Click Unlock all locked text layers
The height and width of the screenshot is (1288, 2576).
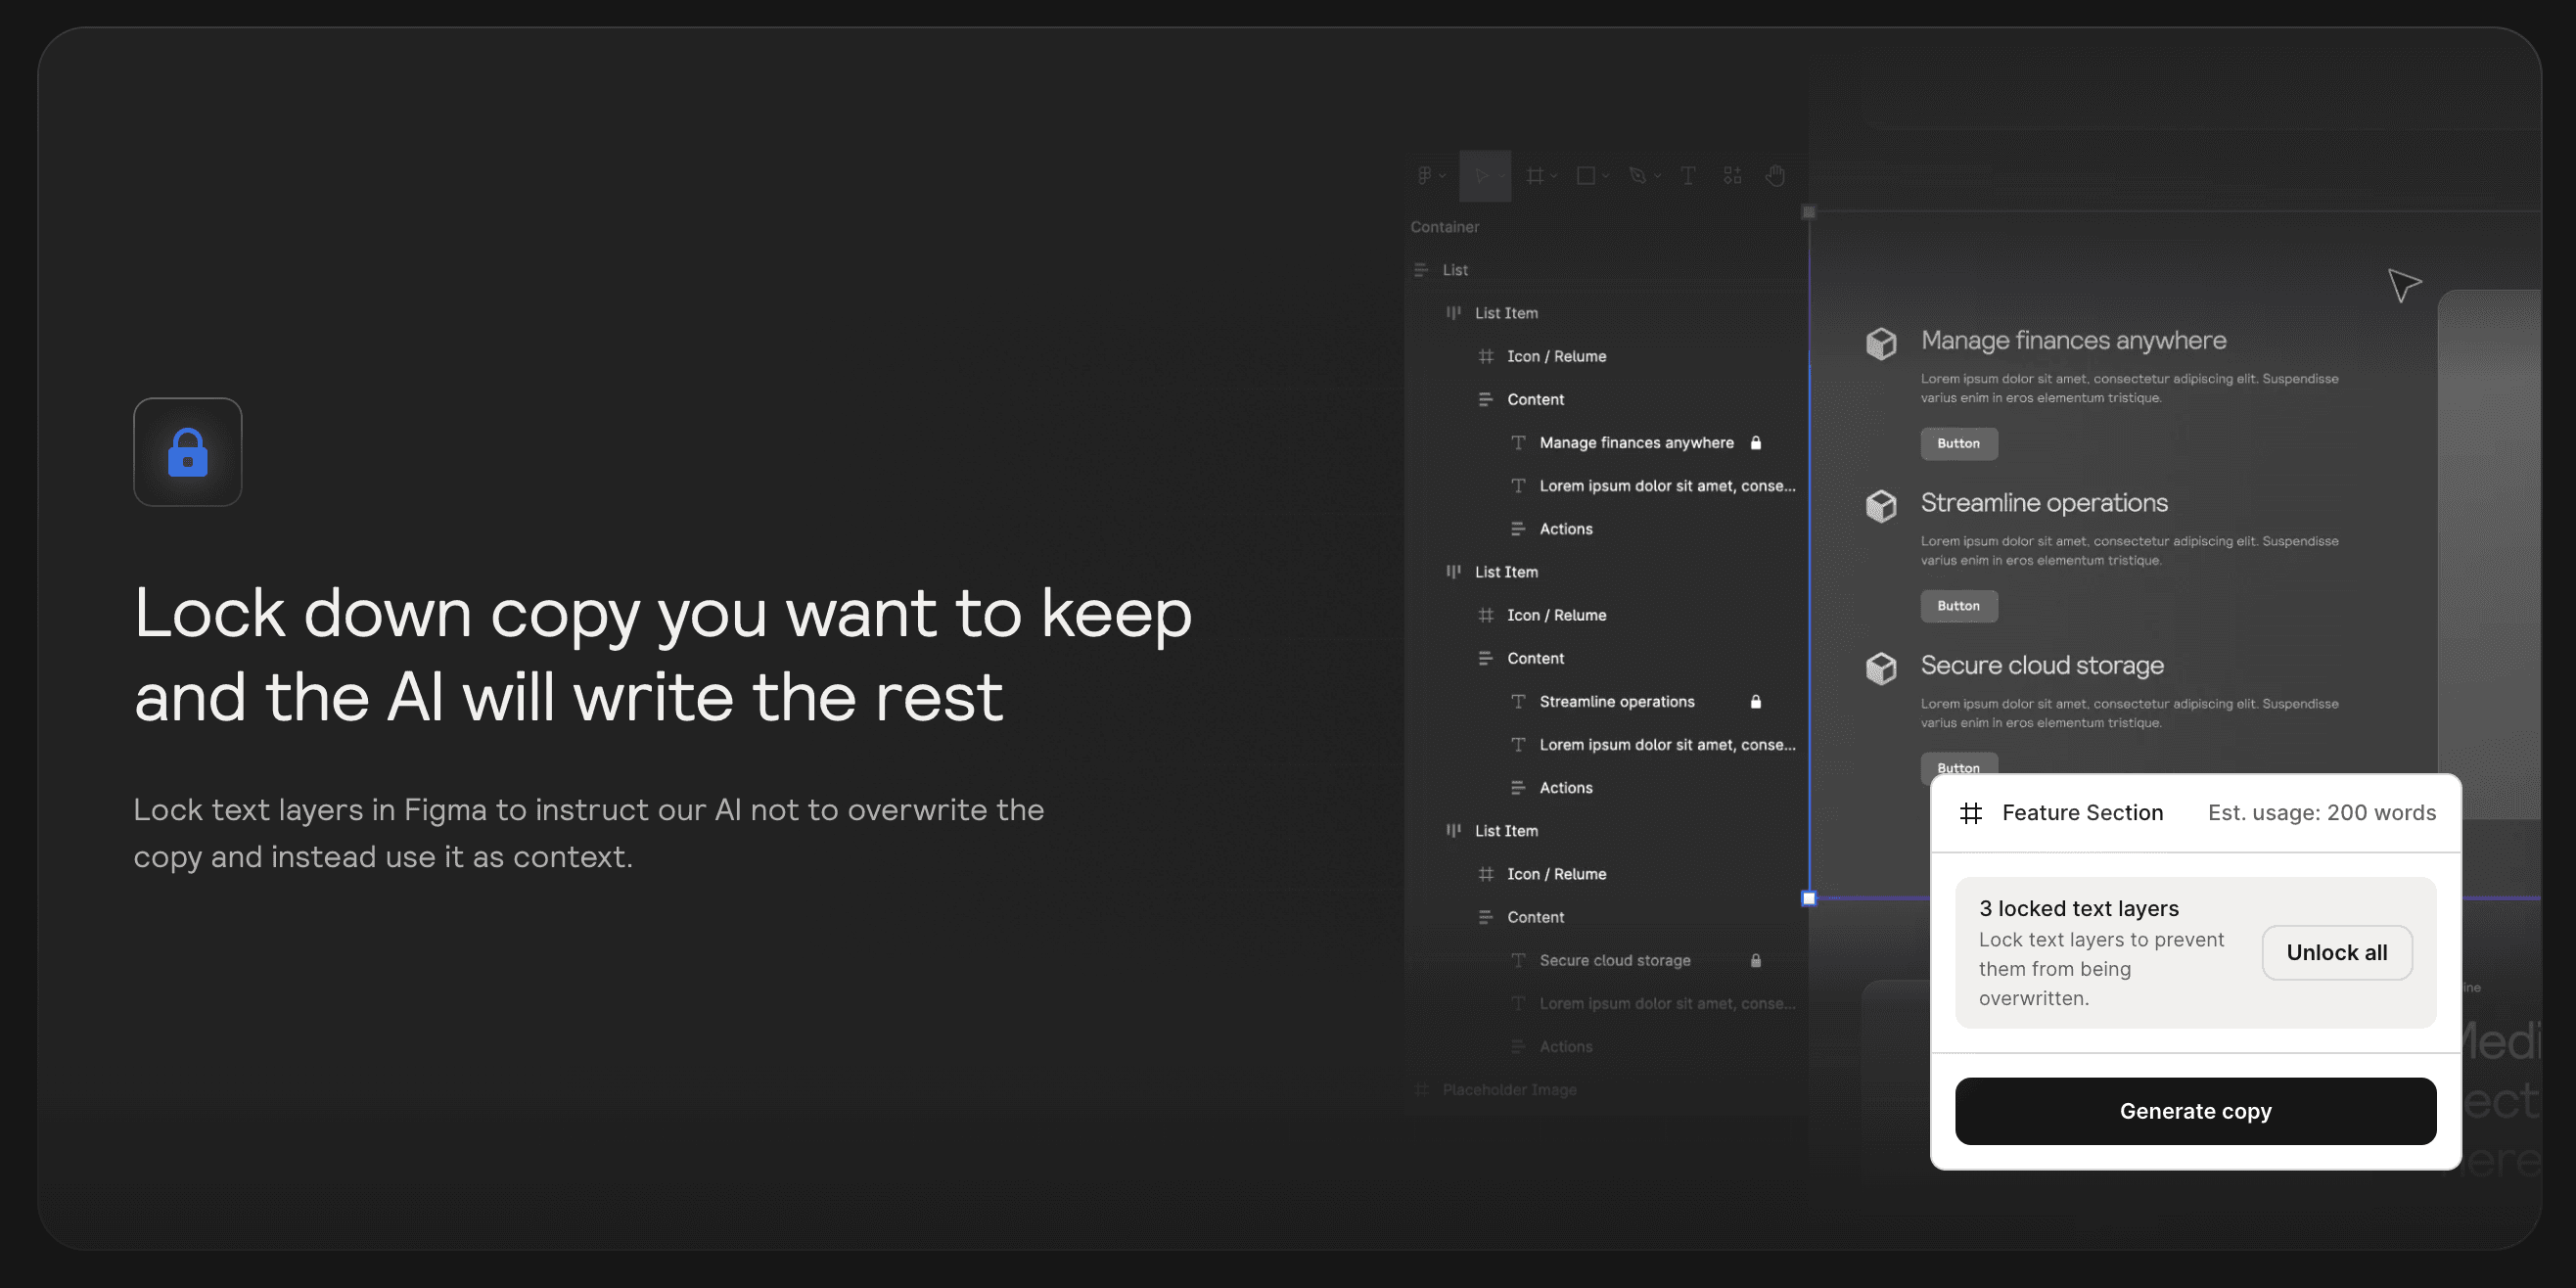pyautogui.click(x=2336, y=951)
